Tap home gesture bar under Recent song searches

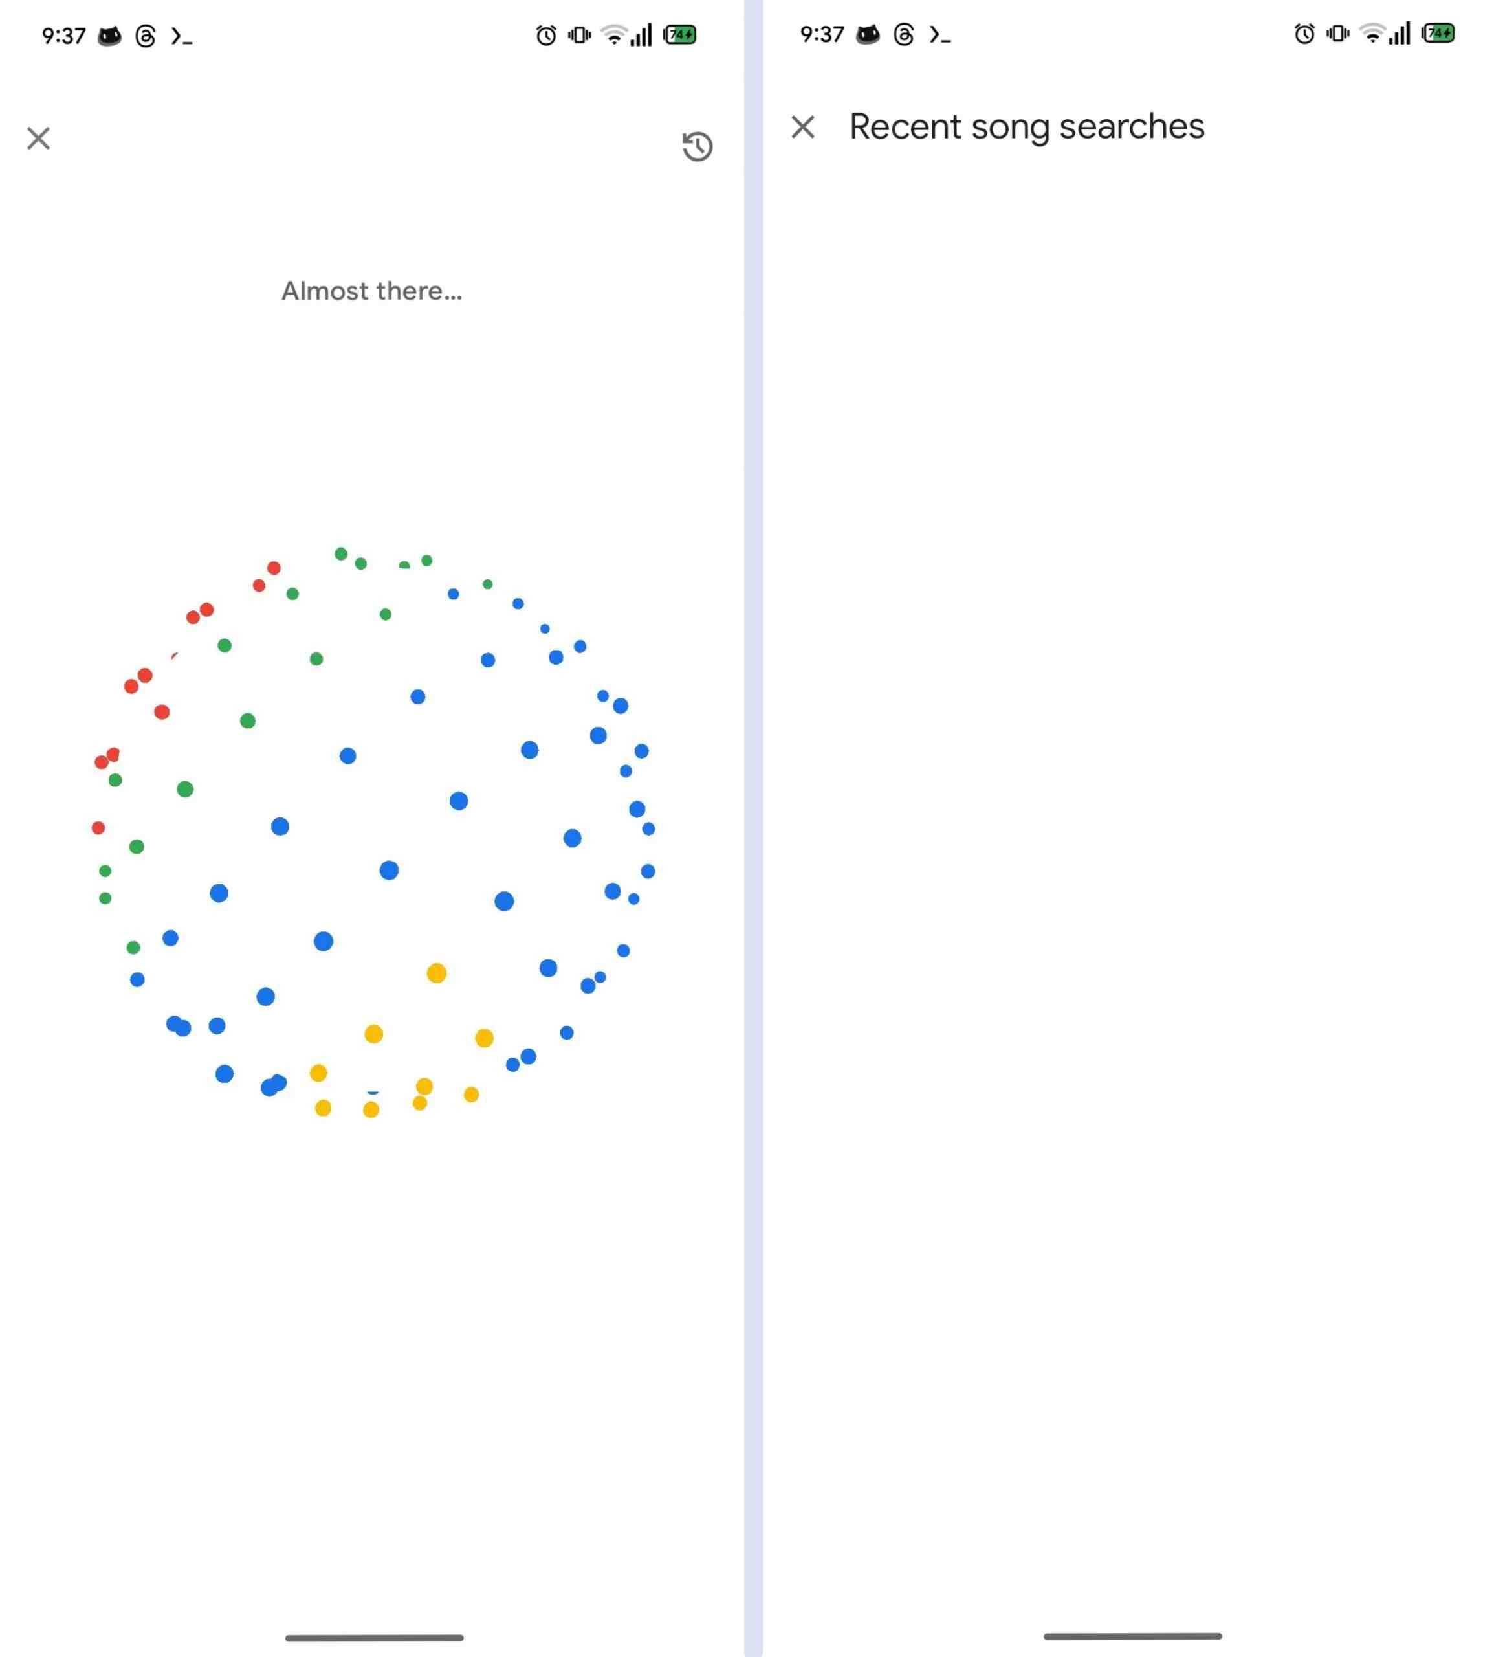[1132, 1636]
